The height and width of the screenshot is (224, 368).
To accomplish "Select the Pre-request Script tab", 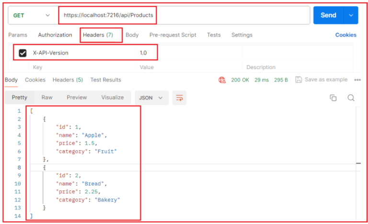I will (x=173, y=35).
